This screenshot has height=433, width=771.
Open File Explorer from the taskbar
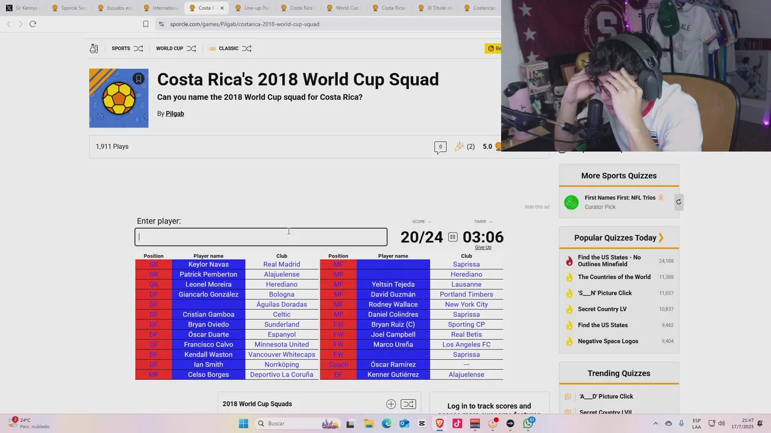pyautogui.click(x=368, y=423)
